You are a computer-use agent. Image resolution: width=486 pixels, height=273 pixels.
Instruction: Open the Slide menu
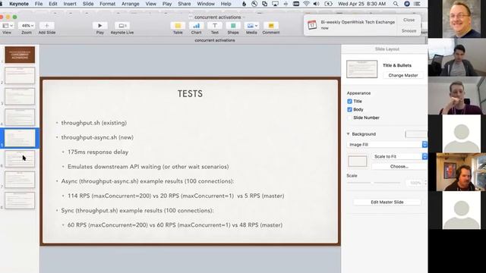tap(88, 4)
